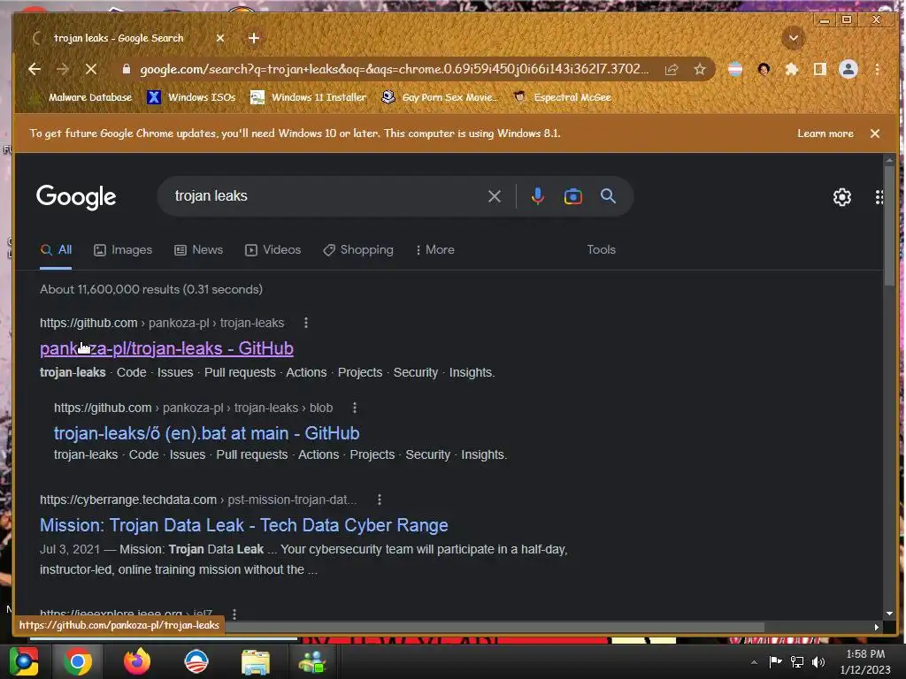
Task: Open options for cyberrange.techdata.com result
Action: click(379, 500)
